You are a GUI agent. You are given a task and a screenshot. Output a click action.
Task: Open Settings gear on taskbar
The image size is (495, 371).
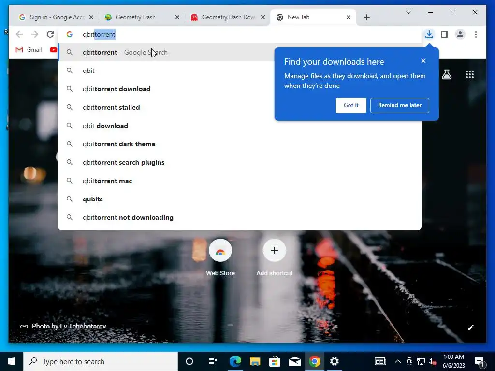(x=335, y=361)
